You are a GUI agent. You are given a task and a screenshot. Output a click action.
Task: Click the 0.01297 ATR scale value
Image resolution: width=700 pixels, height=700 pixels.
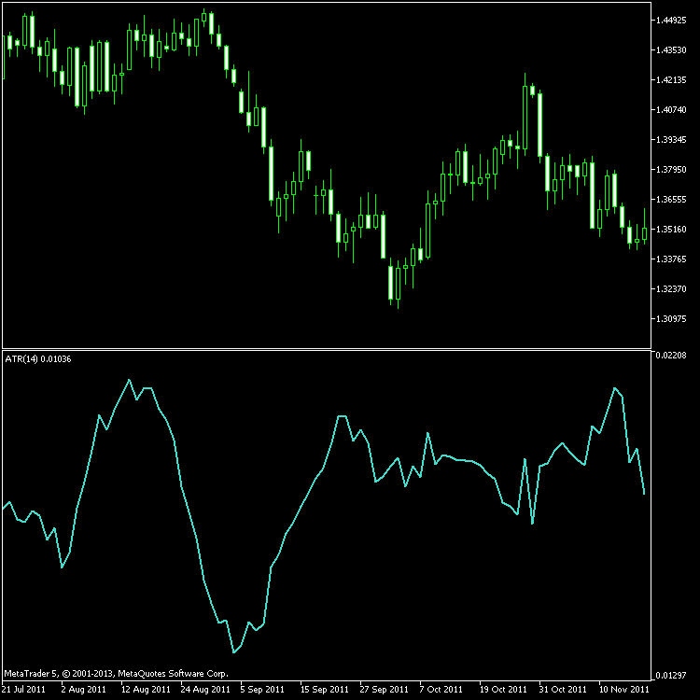[672, 675]
